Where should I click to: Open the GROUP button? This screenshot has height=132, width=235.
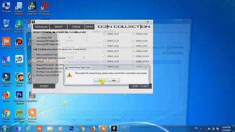click(x=58, y=27)
